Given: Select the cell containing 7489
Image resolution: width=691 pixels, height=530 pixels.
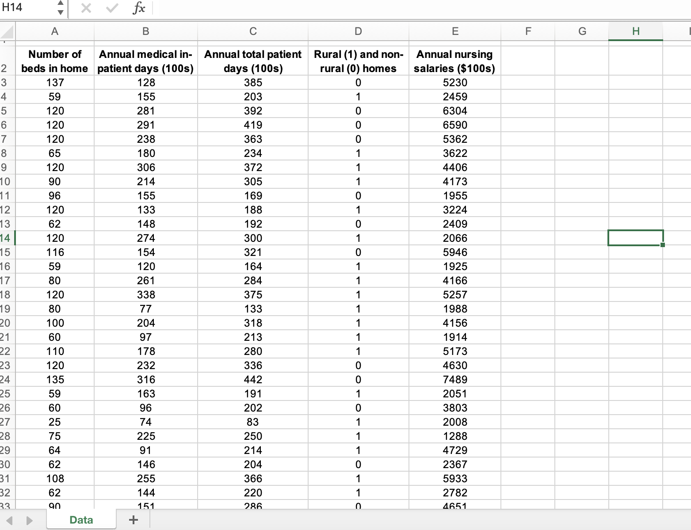Looking at the screenshot, I should 454,379.
